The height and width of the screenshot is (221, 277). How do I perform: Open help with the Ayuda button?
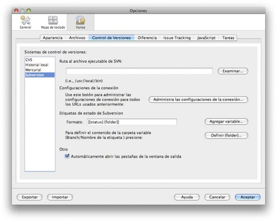[x=187, y=197]
